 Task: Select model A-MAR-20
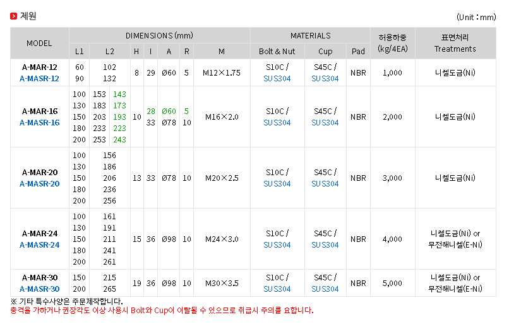pyautogui.click(x=40, y=173)
